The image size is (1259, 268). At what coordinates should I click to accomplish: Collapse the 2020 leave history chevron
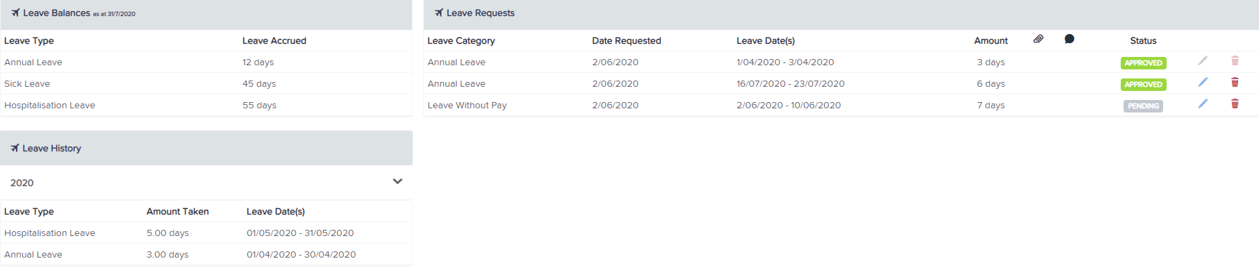click(397, 181)
